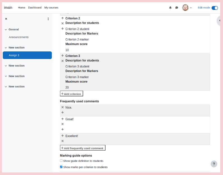Open Announcements in course index
This screenshot has width=223, height=175.
19,37
